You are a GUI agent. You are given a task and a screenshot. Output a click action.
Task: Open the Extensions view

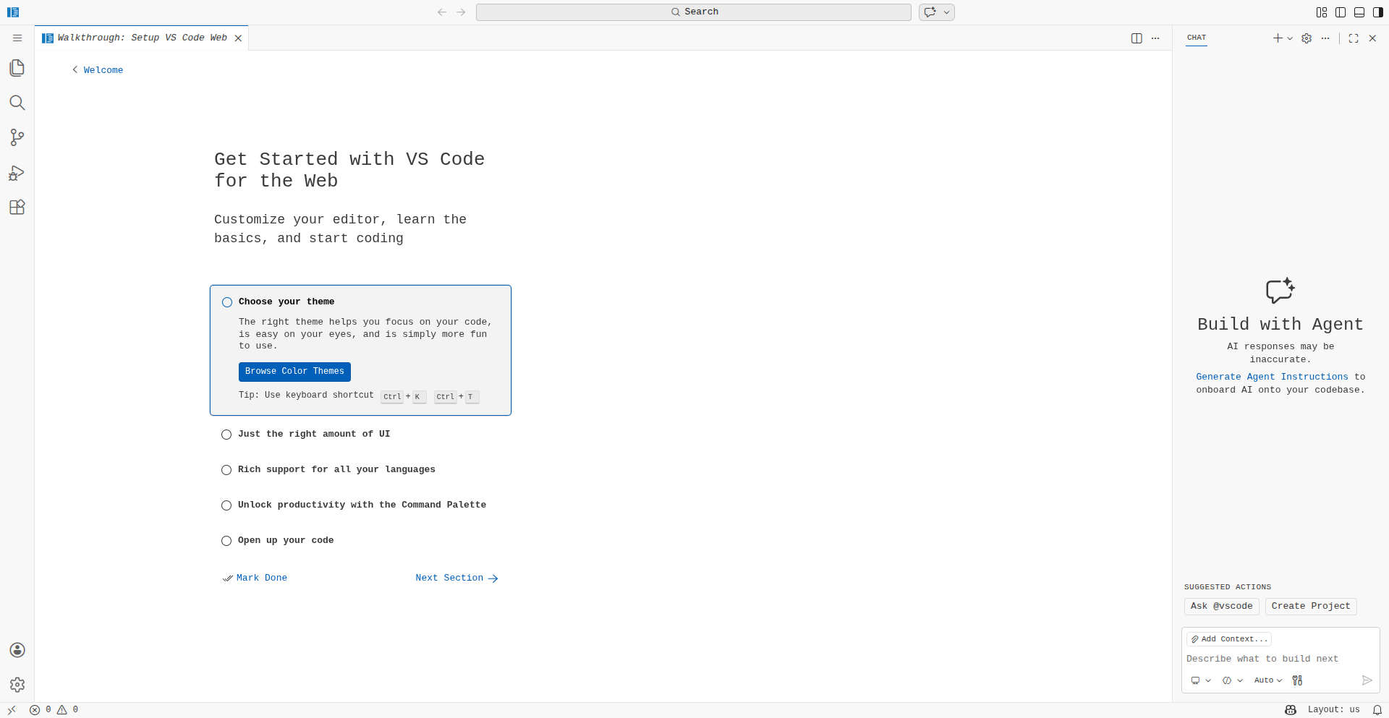pos(17,208)
